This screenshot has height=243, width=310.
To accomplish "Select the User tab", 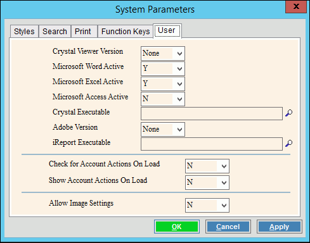I will (167, 31).
